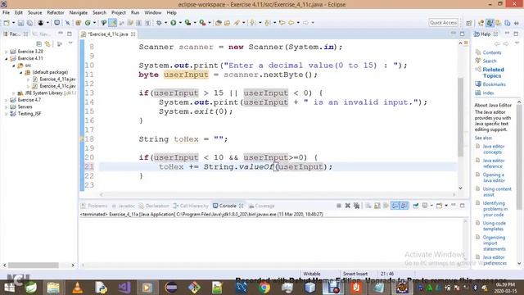Image resolution: width=524 pixels, height=295 pixels.
Task: Click the External Tools run icon
Action: (202, 23)
